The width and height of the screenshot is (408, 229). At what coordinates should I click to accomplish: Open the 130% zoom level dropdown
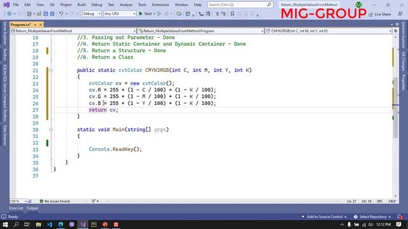(18, 201)
